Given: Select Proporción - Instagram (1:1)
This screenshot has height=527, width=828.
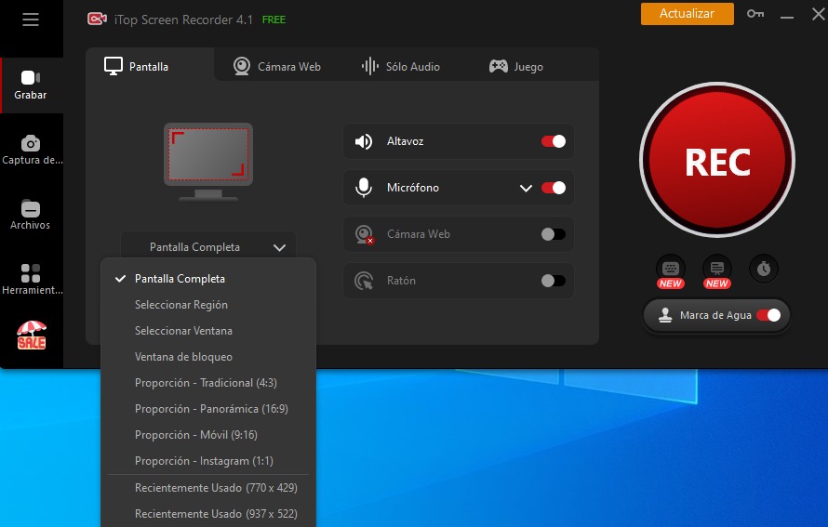Looking at the screenshot, I should coord(208,461).
